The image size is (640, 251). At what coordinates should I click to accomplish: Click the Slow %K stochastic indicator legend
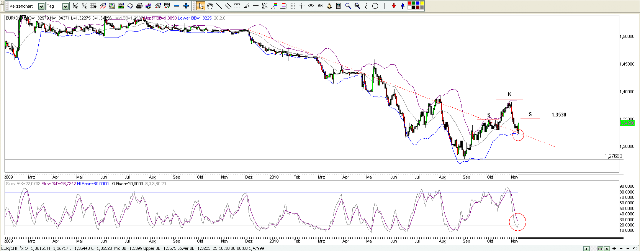[23, 184]
